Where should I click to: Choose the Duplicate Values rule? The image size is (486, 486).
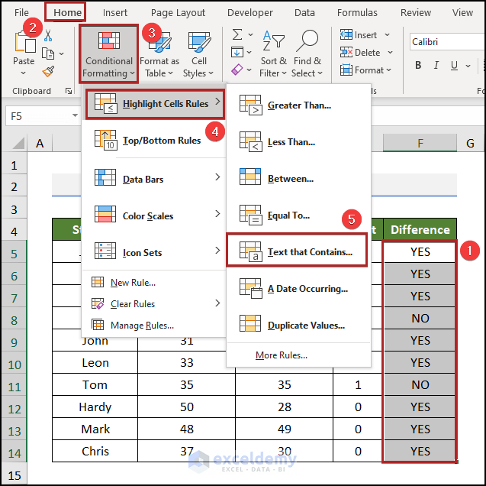pyautogui.click(x=298, y=326)
